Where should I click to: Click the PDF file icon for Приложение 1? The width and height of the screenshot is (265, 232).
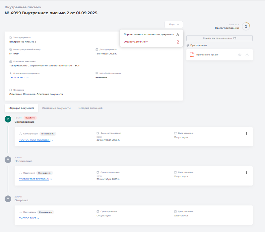[x=192, y=55]
